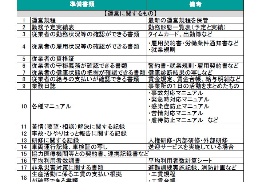This screenshot has height=182, width=262.
Task: Select the 感染症防止マニュアル line
Action: tap(179, 106)
